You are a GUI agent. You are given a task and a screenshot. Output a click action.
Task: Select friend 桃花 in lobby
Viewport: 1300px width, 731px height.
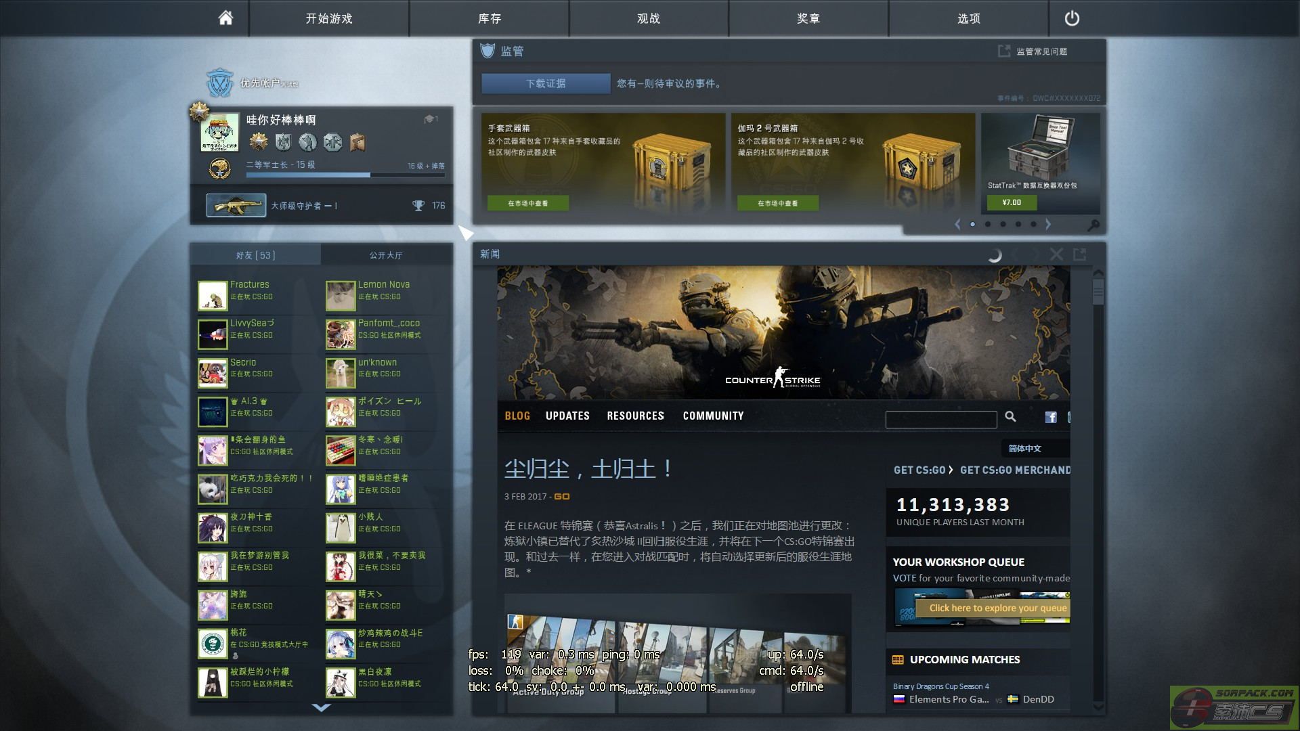[260, 644]
